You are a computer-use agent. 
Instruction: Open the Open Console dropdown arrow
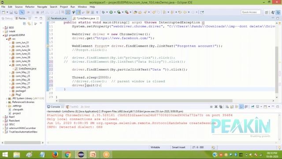269,107
